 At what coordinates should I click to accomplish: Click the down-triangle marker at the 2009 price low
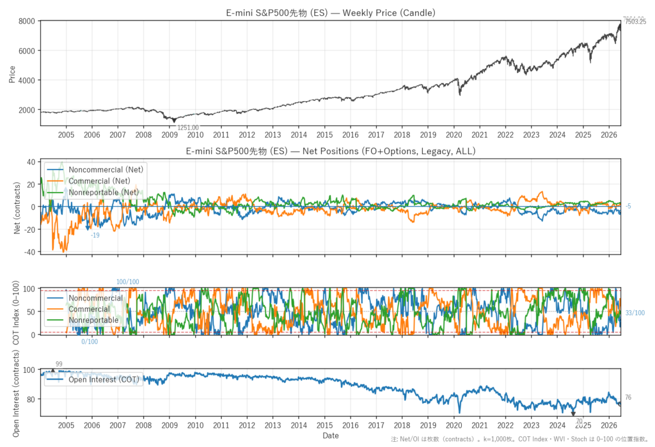click(x=174, y=120)
